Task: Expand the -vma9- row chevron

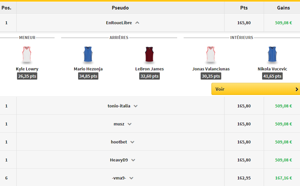Action: [x=131, y=178]
